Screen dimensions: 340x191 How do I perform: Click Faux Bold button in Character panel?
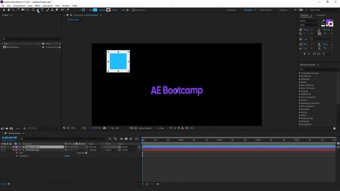304,54
